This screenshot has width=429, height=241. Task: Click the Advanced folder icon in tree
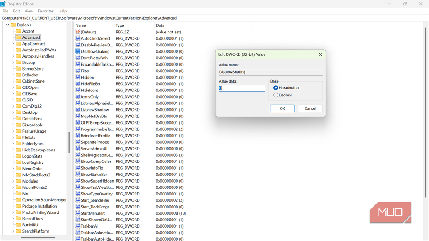[x=19, y=37]
